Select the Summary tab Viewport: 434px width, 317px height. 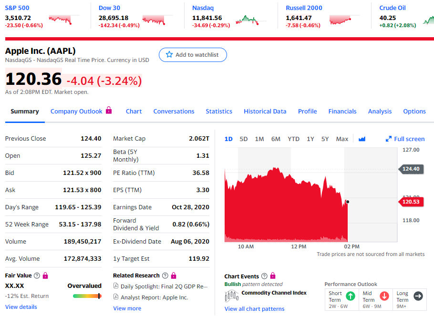click(25, 112)
